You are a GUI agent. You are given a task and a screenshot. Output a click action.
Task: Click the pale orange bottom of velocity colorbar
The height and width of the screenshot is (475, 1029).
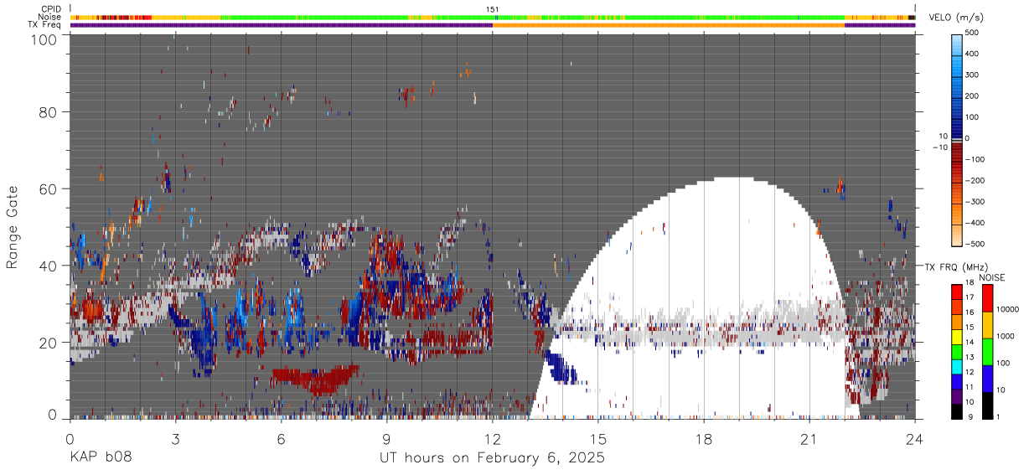(x=958, y=236)
